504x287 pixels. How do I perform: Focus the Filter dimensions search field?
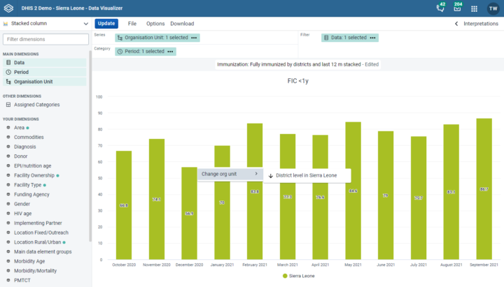pos(45,39)
